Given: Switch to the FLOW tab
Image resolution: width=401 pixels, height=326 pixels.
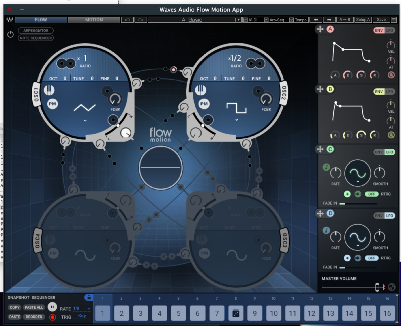Looking at the screenshot, I should (x=41, y=20).
